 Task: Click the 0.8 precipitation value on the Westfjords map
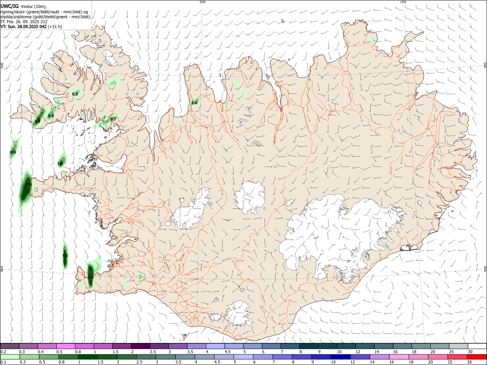point(51,116)
